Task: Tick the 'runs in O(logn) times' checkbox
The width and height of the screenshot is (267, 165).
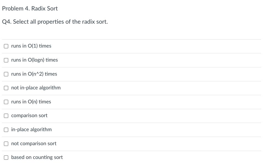Action: point(6,60)
